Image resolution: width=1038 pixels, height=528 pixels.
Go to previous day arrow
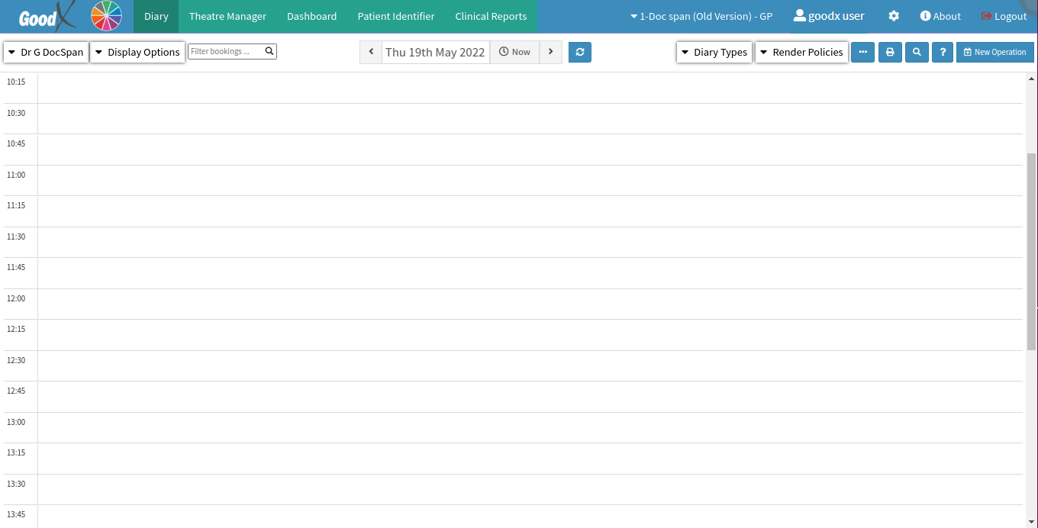(x=371, y=52)
